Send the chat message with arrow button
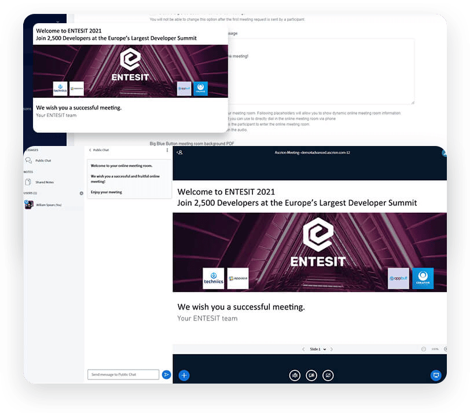The width and height of the screenshot is (470, 416). pyautogui.click(x=166, y=375)
